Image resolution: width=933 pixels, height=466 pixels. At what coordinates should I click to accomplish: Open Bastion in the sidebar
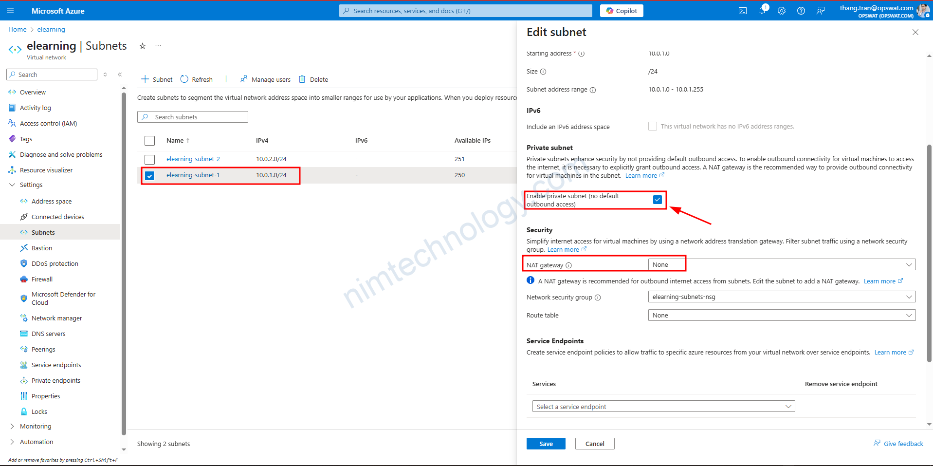pyautogui.click(x=41, y=248)
